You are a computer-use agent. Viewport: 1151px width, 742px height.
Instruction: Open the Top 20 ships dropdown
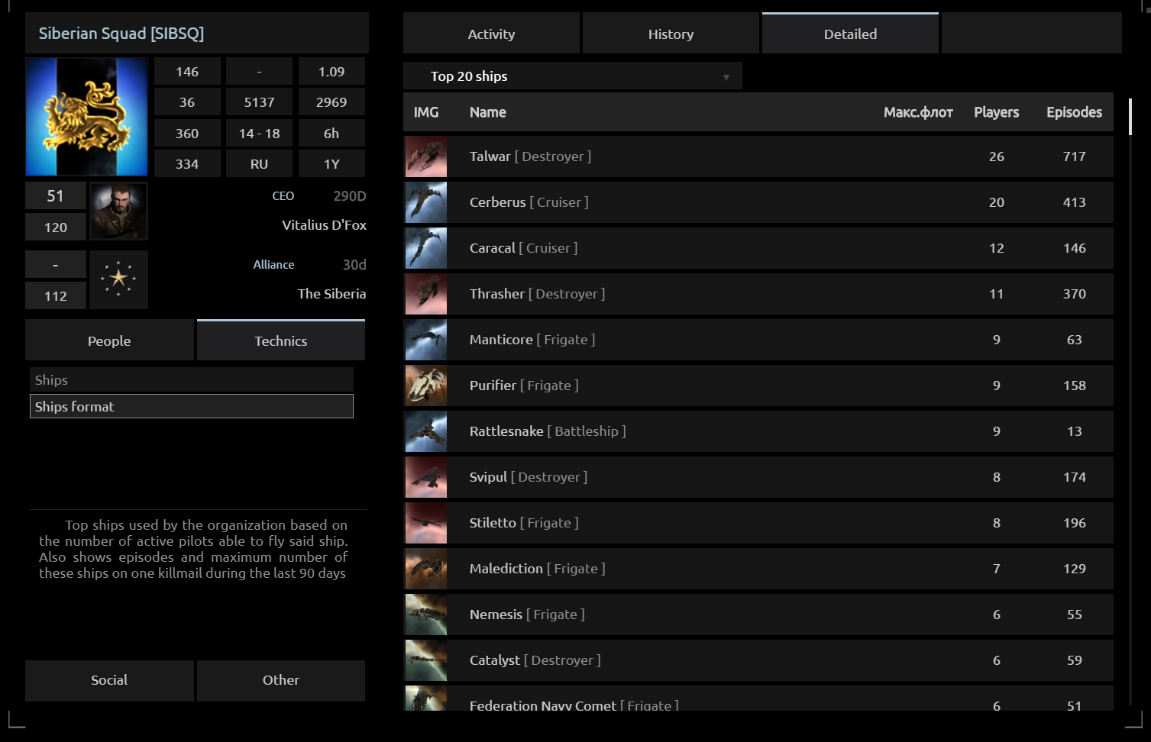573,76
